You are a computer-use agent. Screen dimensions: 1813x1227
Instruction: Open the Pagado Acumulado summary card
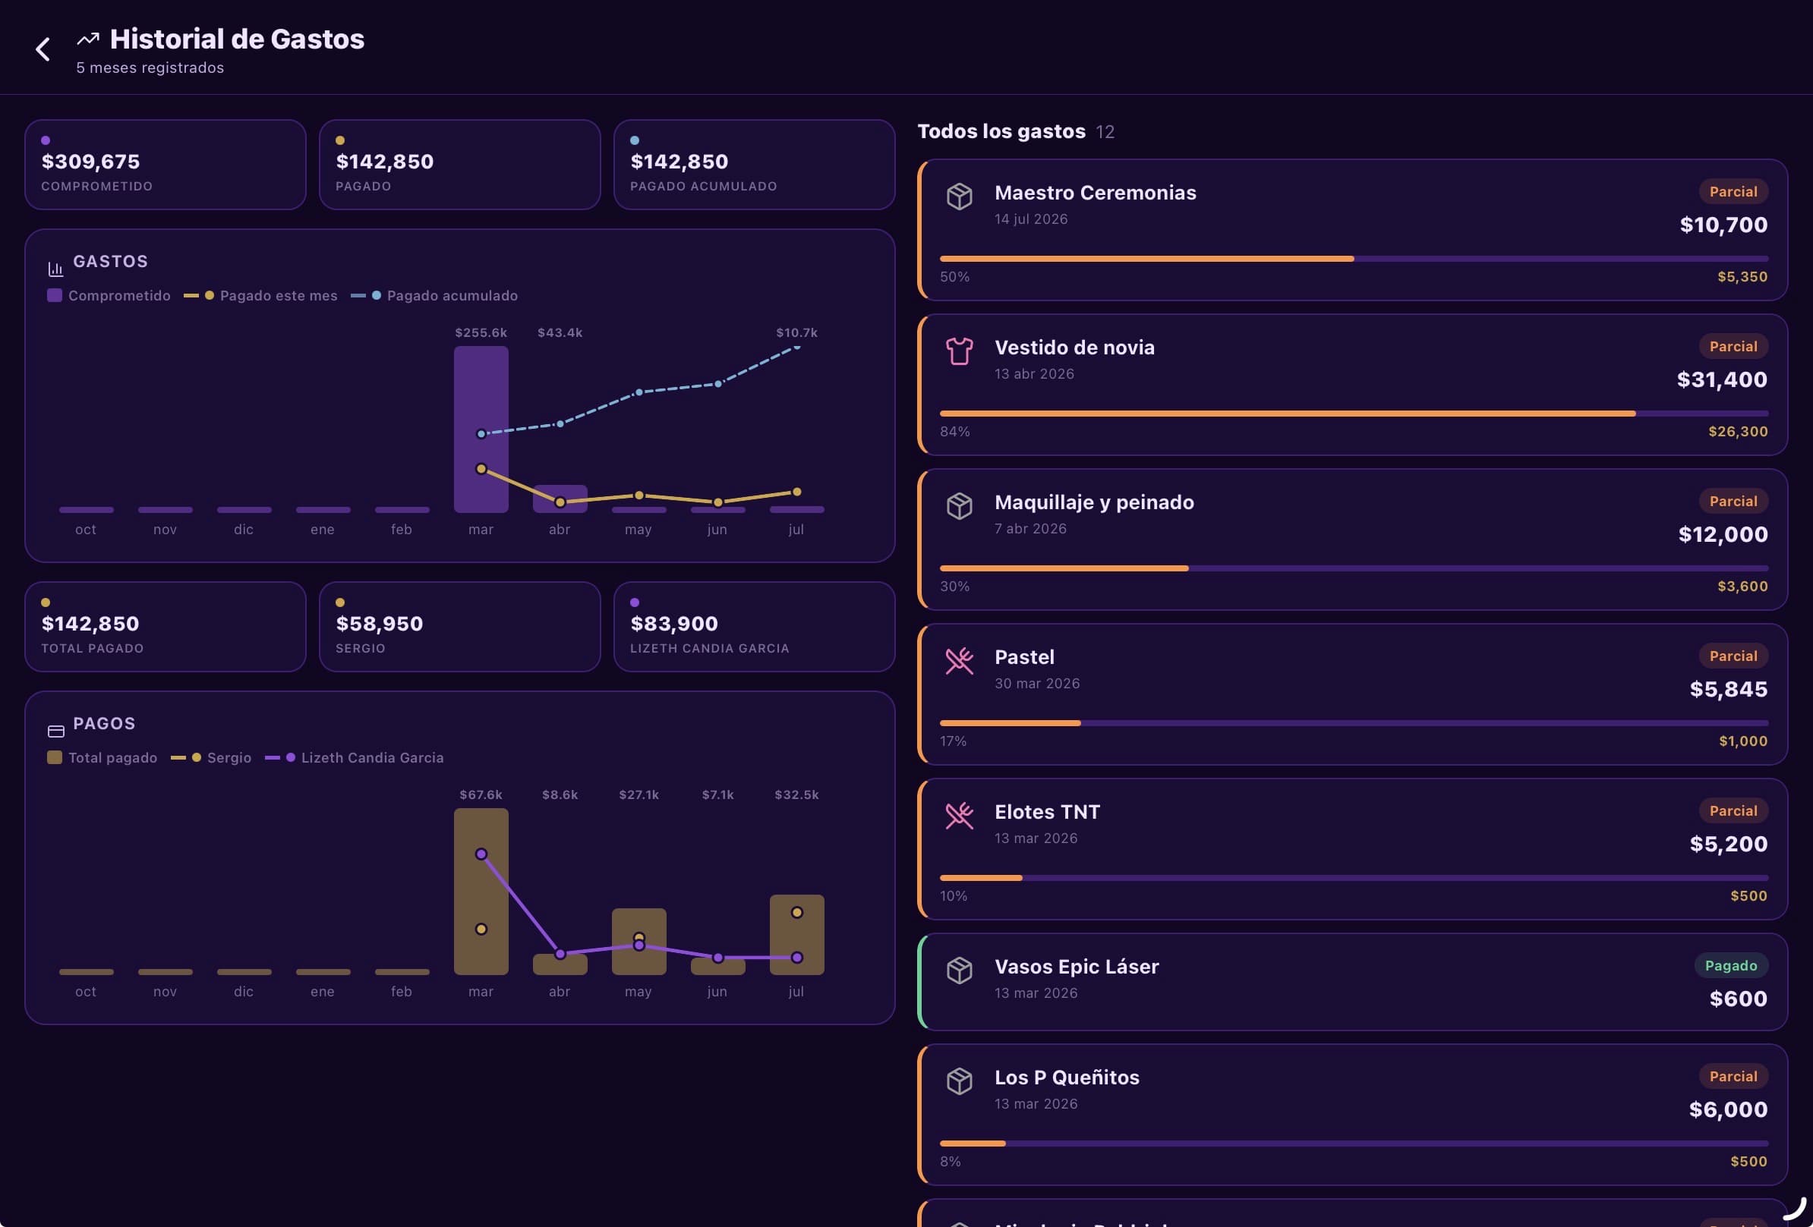click(755, 165)
